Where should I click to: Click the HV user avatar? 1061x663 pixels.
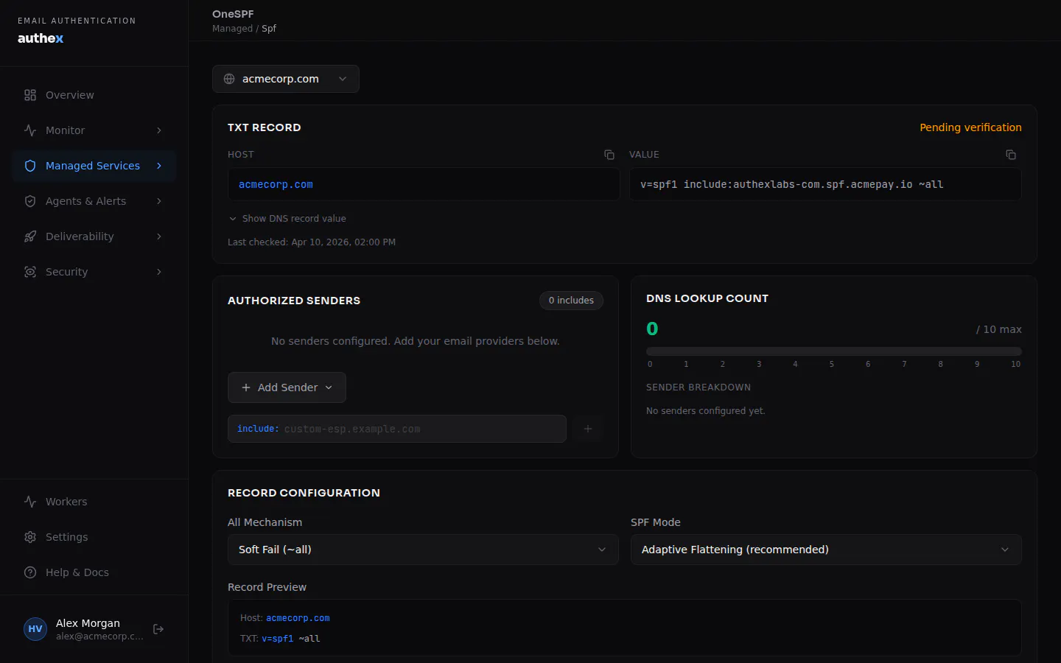pyautogui.click(x=35, y=629)
